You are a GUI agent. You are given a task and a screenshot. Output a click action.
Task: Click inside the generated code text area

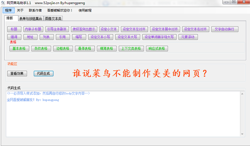123,114
